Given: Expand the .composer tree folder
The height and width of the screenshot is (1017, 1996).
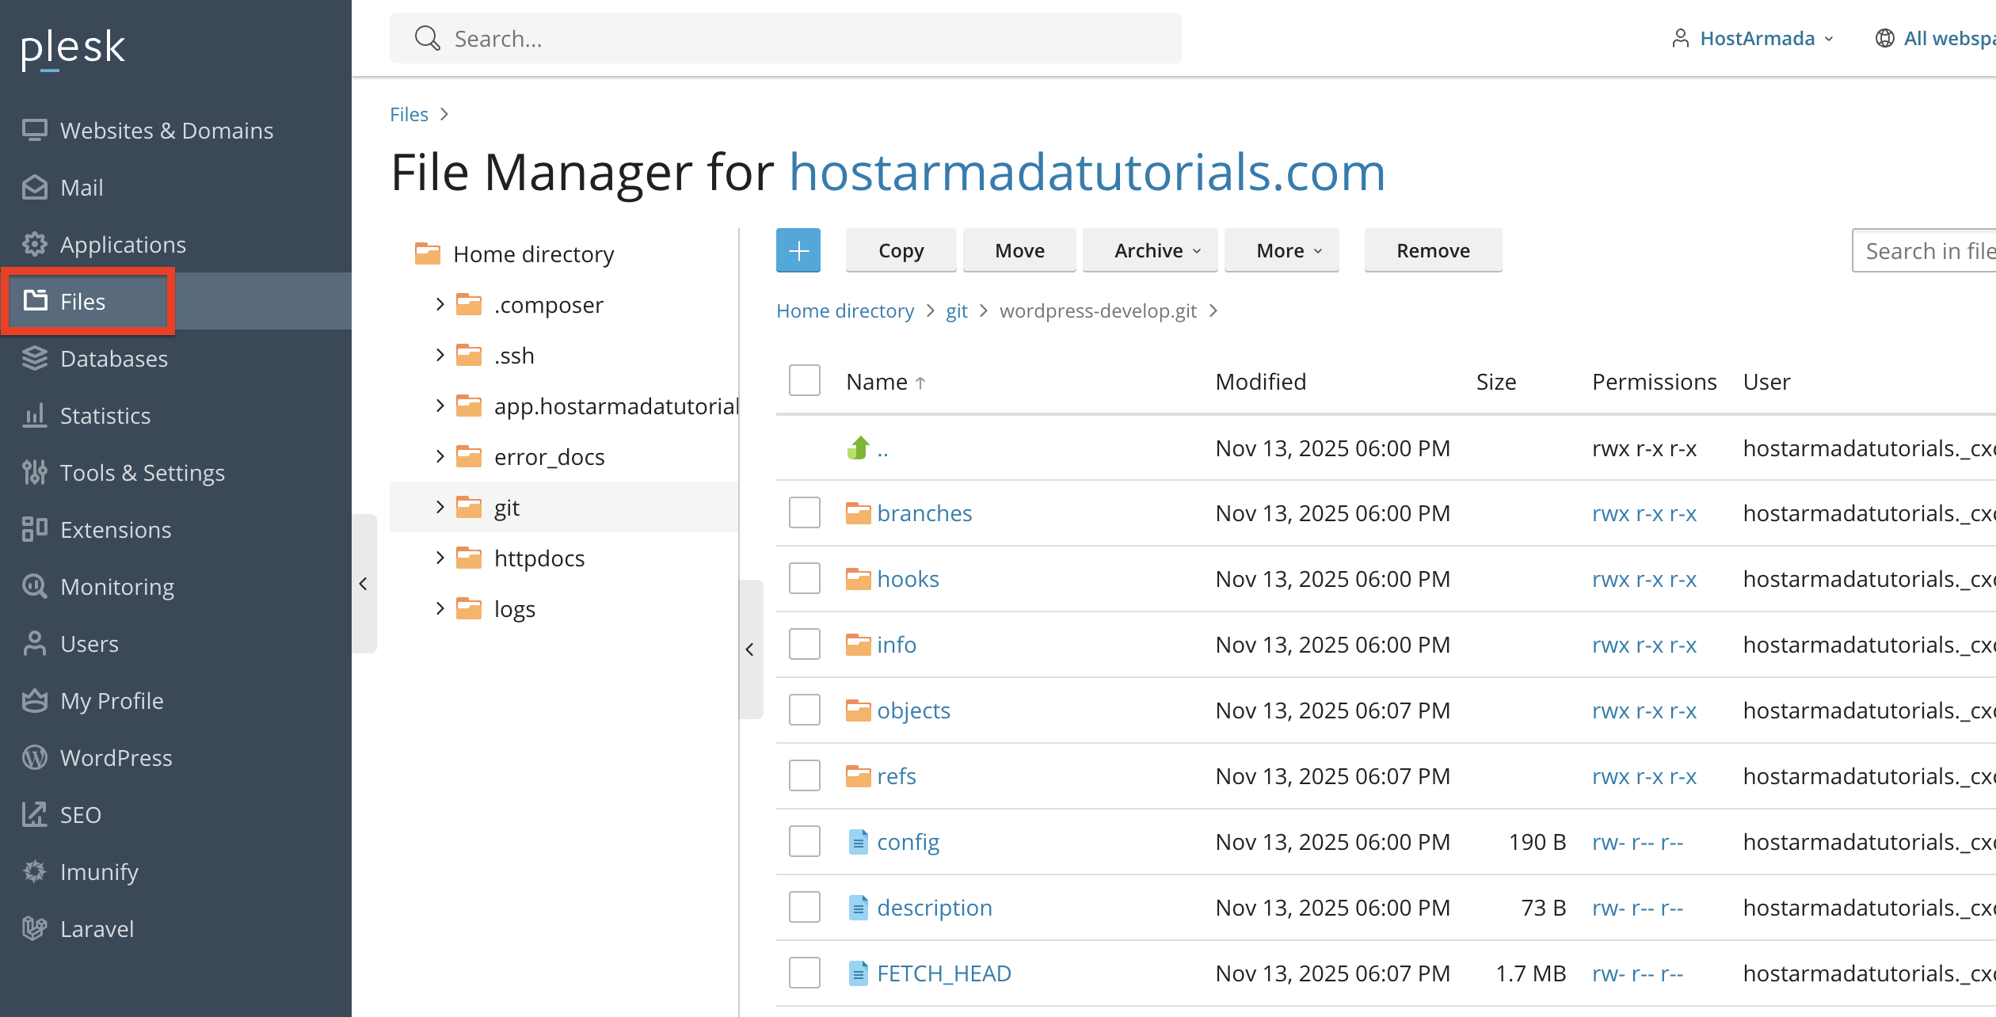Looking at the screenshot, I should coord(440,304).
